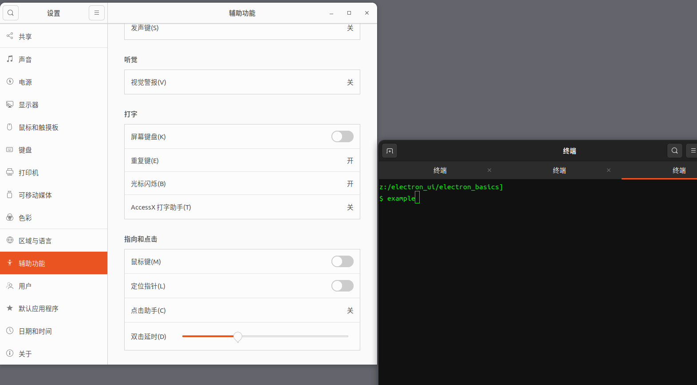
Task: Open a new tab in terminal window
Action: click(x=390, y=151)
